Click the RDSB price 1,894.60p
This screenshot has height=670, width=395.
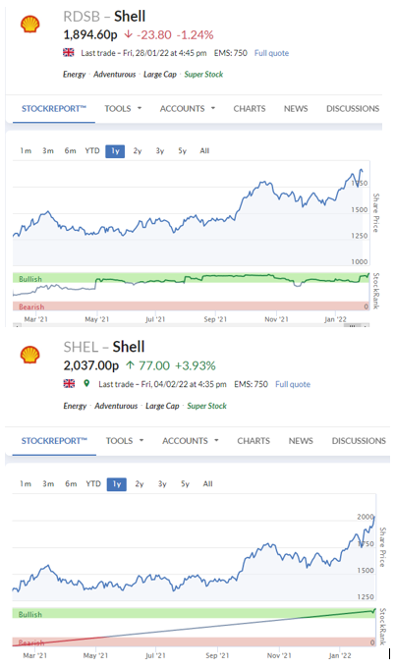tap(90, 35)
